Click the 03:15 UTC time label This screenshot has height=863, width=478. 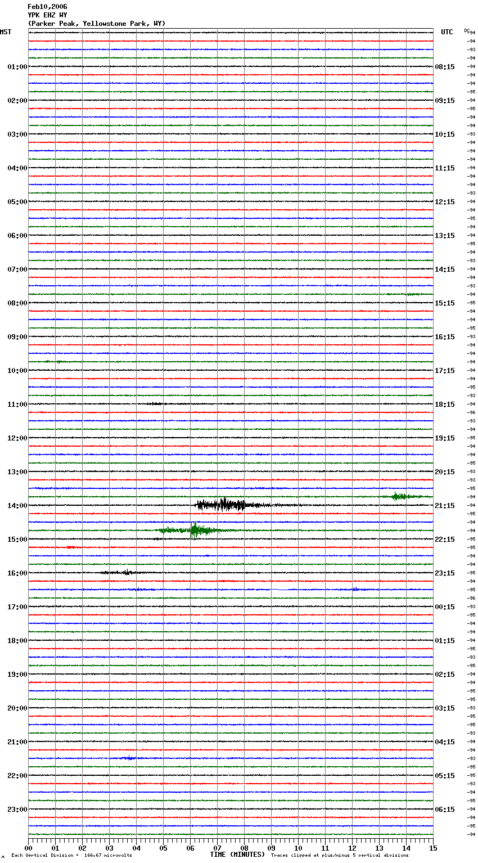[445, 708]
